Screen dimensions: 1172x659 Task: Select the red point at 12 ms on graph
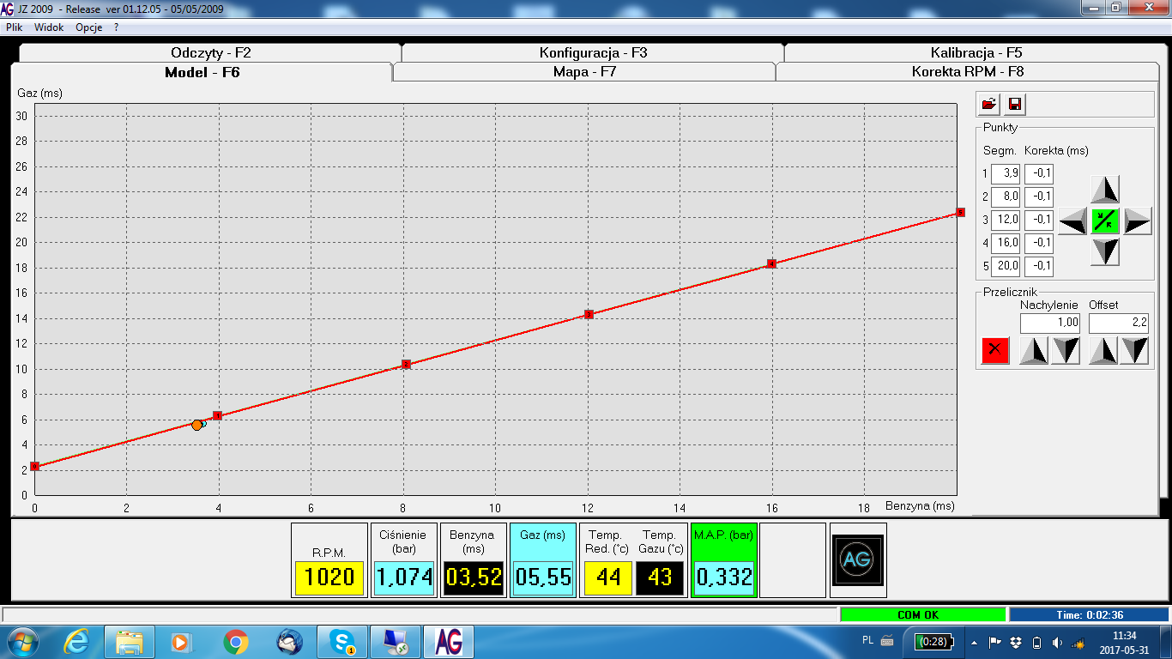coord(589,315)
